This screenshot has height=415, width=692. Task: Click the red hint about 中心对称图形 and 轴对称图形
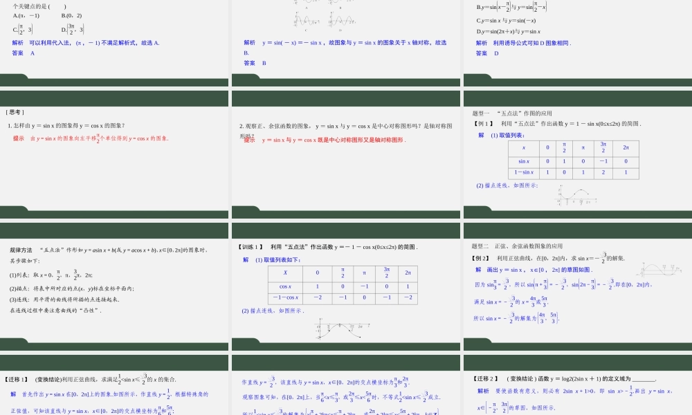tap(325, 140)
